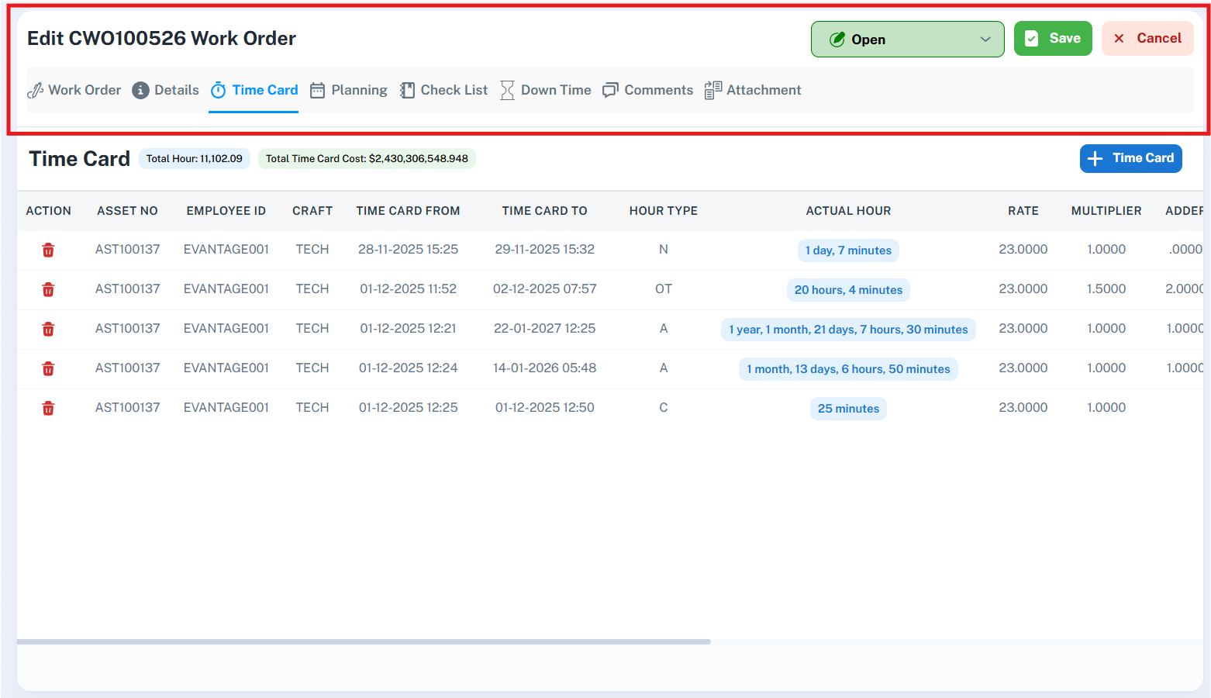This screenshot has width=1211, height=698.
Task: Delete the 25 minutes time card entry
Action: [48, 408]
